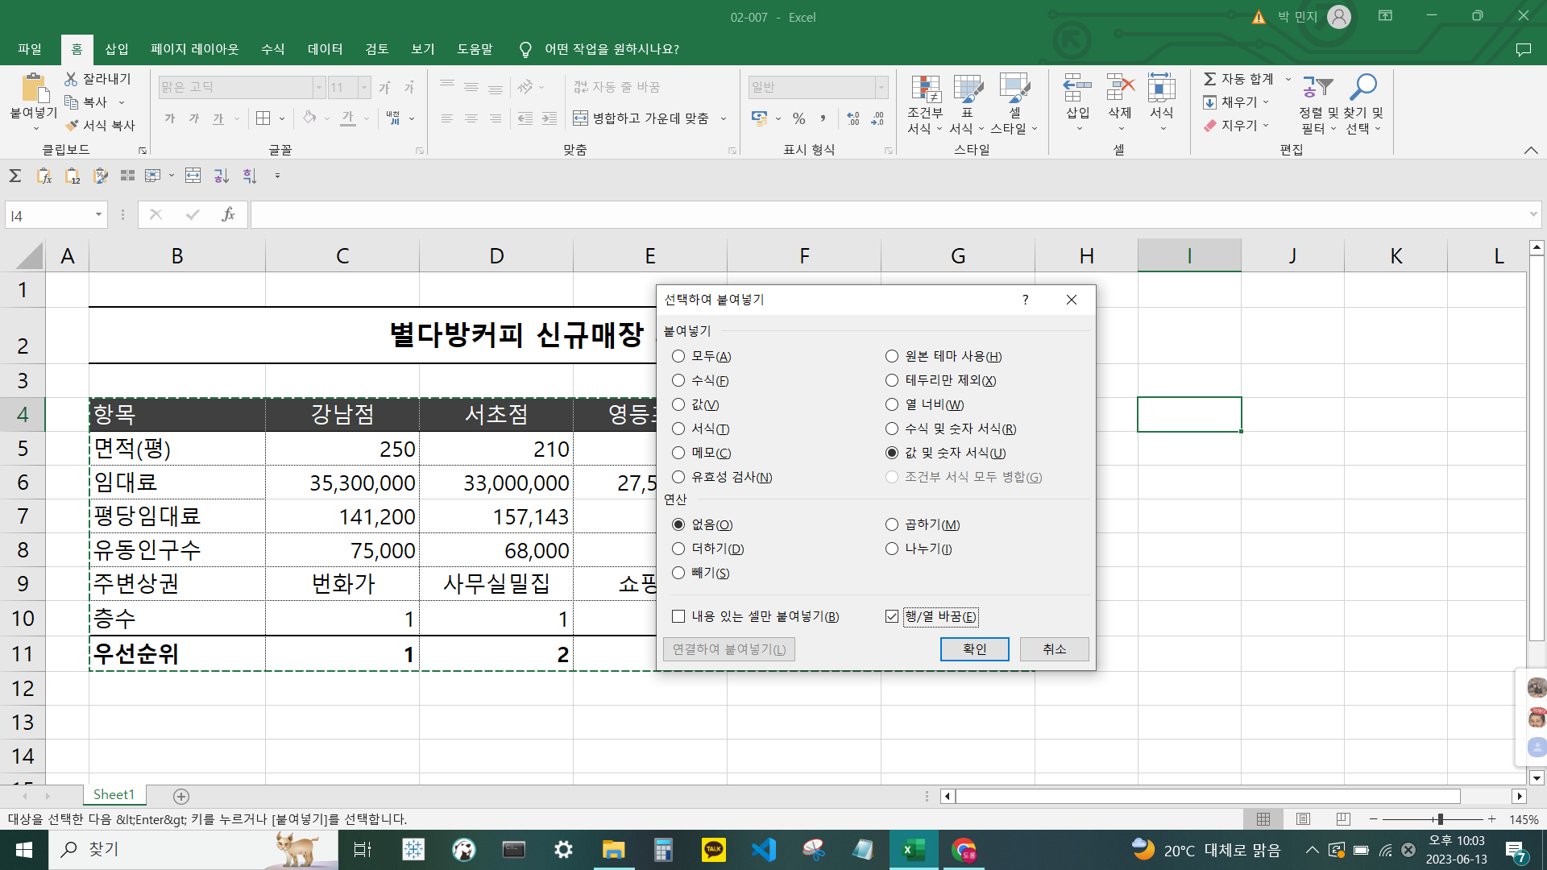
Task: Open Chrome from the taskbar
Action: [x=964, y=850]
